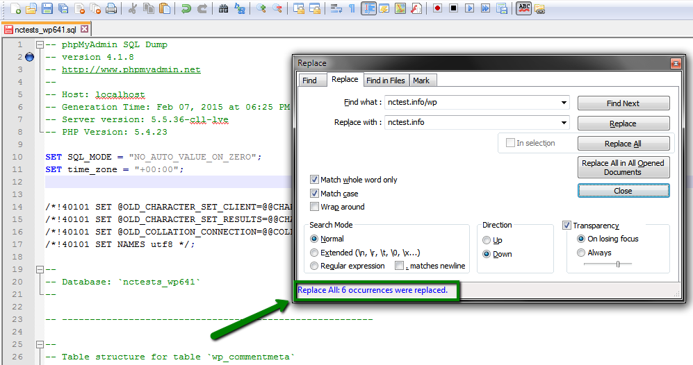Enable the Wrap around checkbox
The image size is (693, 365).
coord(315,207)
